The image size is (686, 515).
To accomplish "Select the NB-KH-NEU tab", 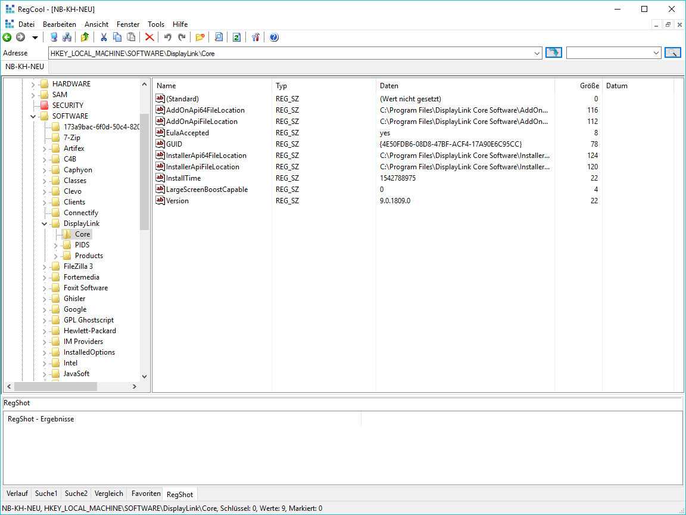I will coord(24,67).
